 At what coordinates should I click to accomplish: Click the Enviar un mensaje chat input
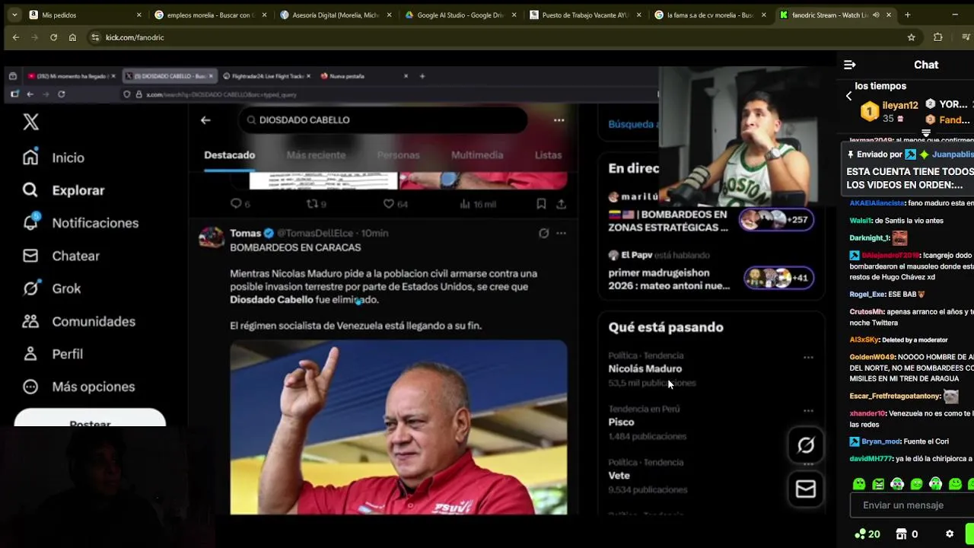(912, 505)
